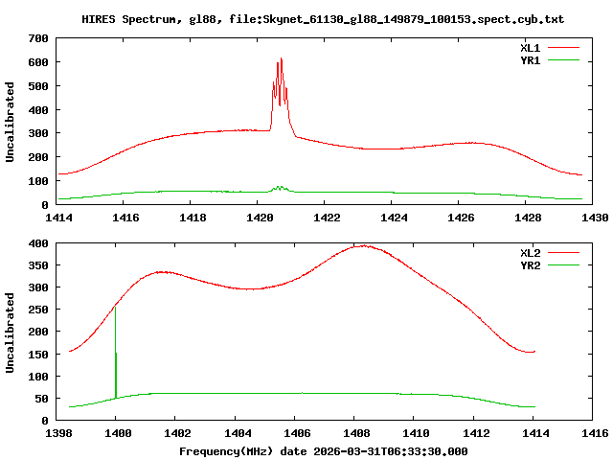Click the red XL1 legend line sample

click(563, 48)
